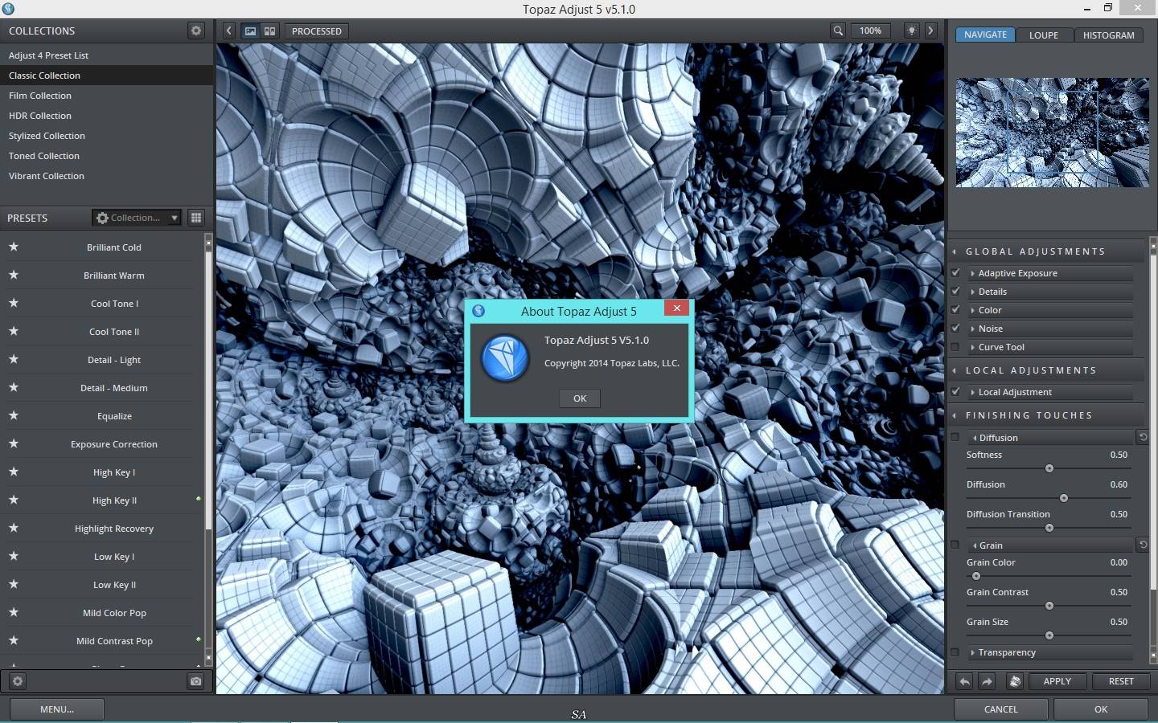The image size is (1158, 723).
Task: Expand the Curve Tool section
Action: click(1049, 347)
